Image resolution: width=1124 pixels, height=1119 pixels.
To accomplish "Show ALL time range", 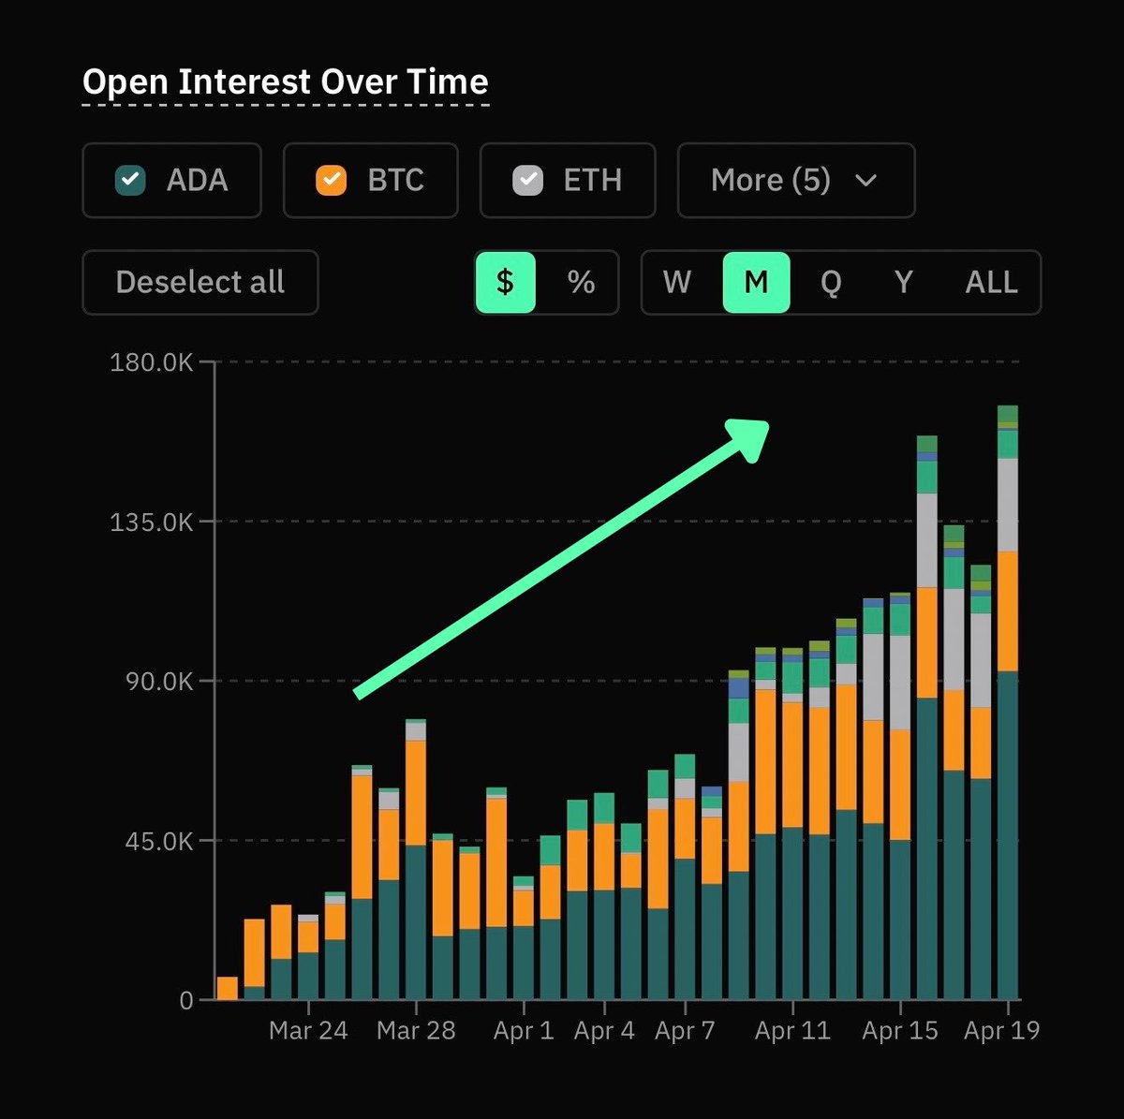I will 991,282.
